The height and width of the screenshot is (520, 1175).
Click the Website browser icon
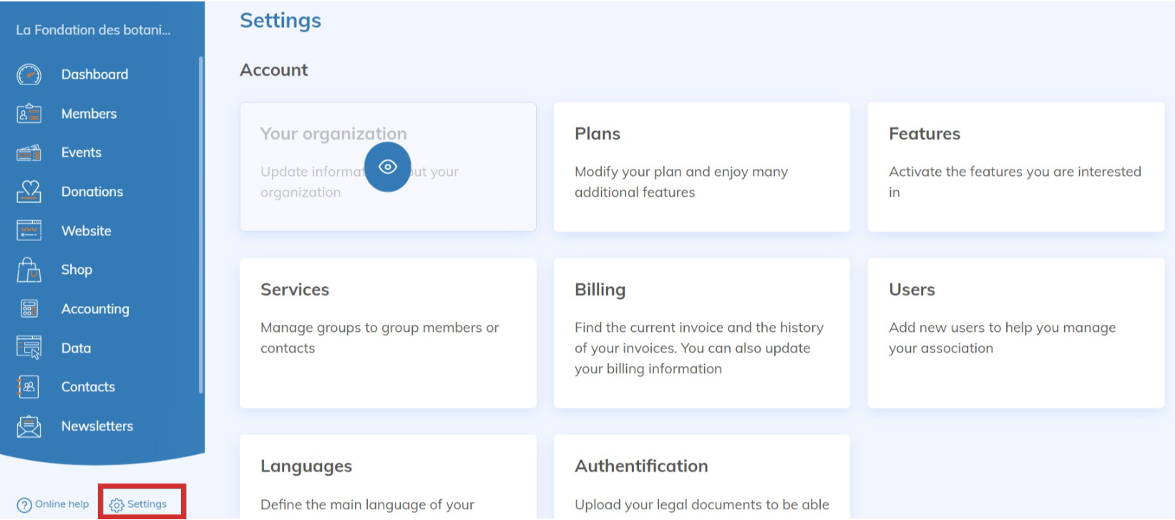29,230
